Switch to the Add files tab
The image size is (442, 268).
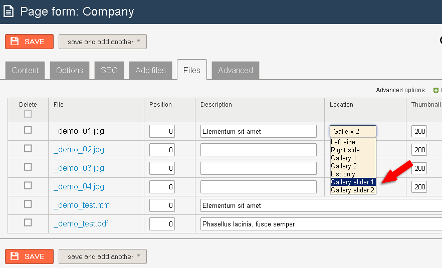(150, 70)
